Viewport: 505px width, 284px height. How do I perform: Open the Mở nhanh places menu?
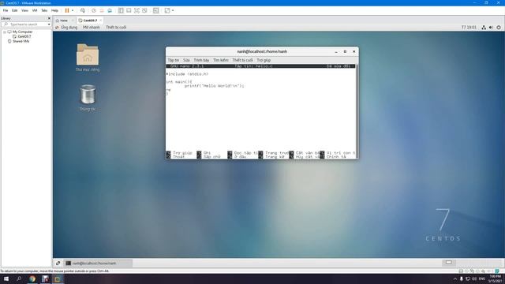coord(92,28)
